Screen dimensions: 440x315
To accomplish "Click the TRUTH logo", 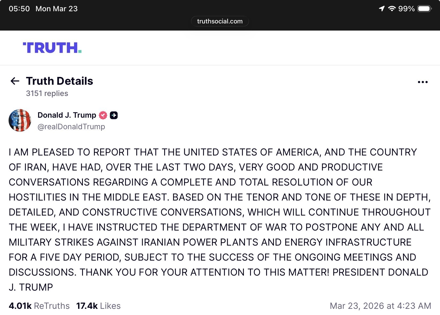I will 52,48.
